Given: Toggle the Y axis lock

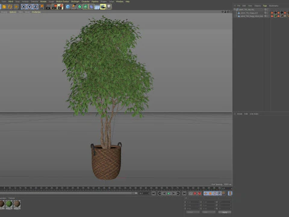Looking at the screenshot, I should click(x=30, y=7).
